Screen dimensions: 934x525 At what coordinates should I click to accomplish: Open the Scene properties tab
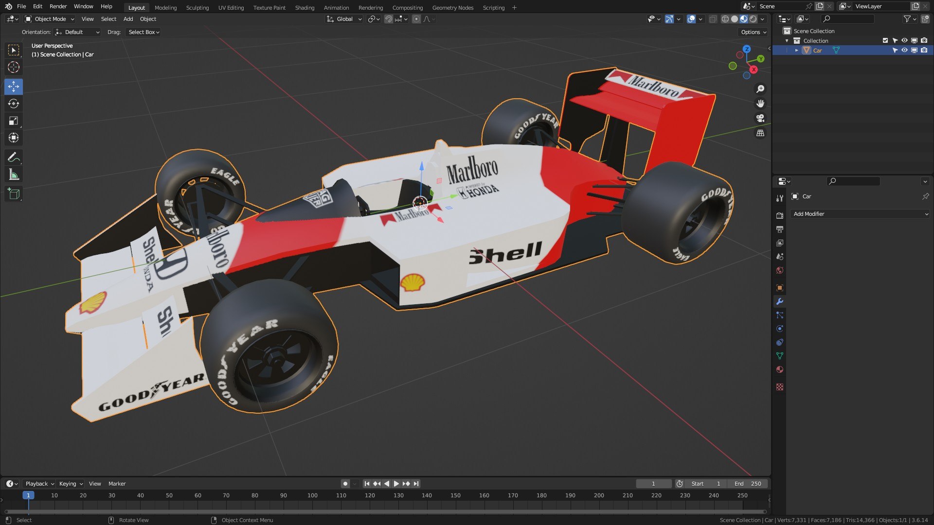[780, 256]
